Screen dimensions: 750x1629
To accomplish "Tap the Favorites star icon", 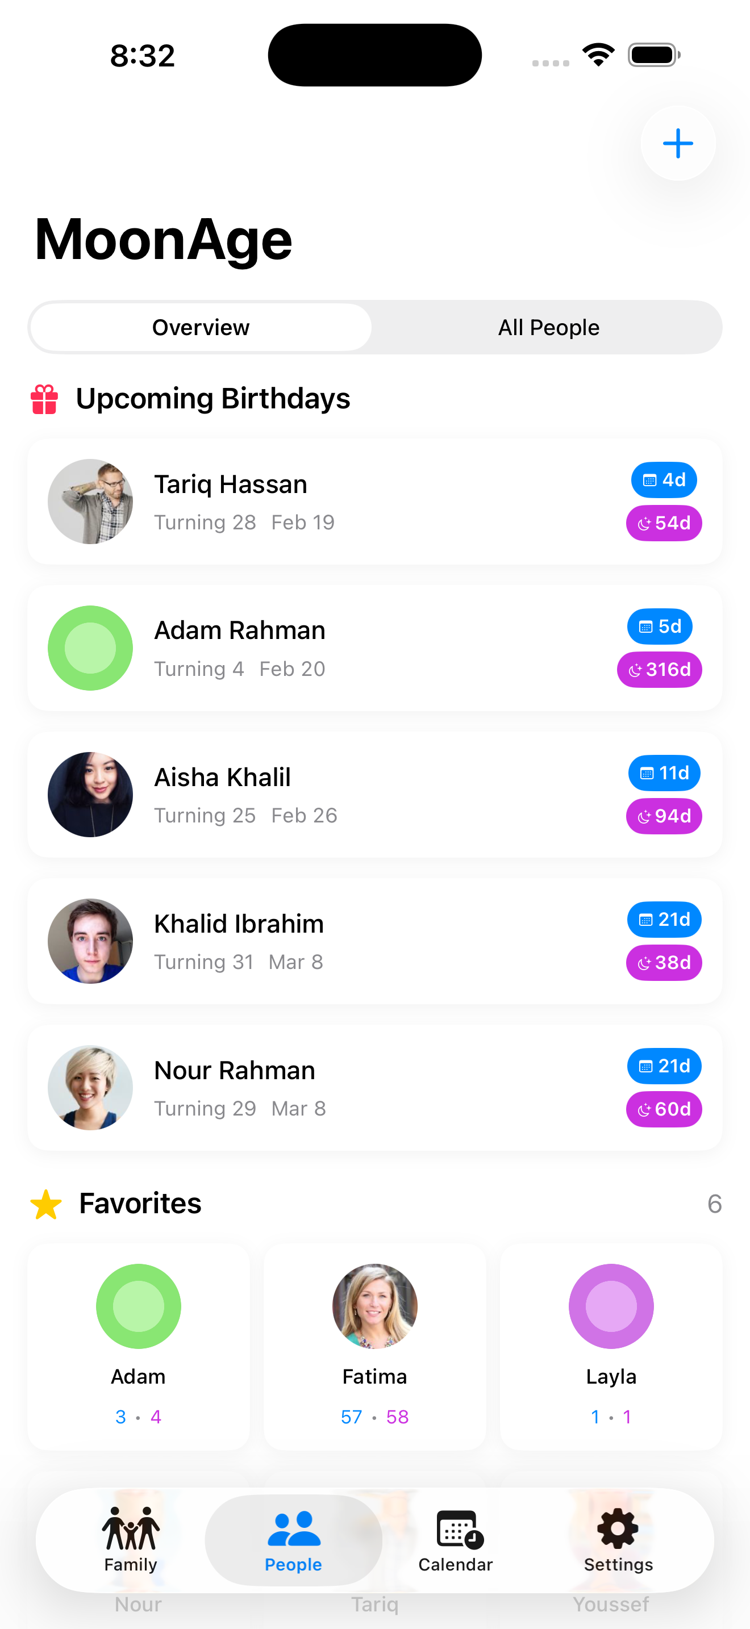I will pyautogui.click(x=46, y=1204).
